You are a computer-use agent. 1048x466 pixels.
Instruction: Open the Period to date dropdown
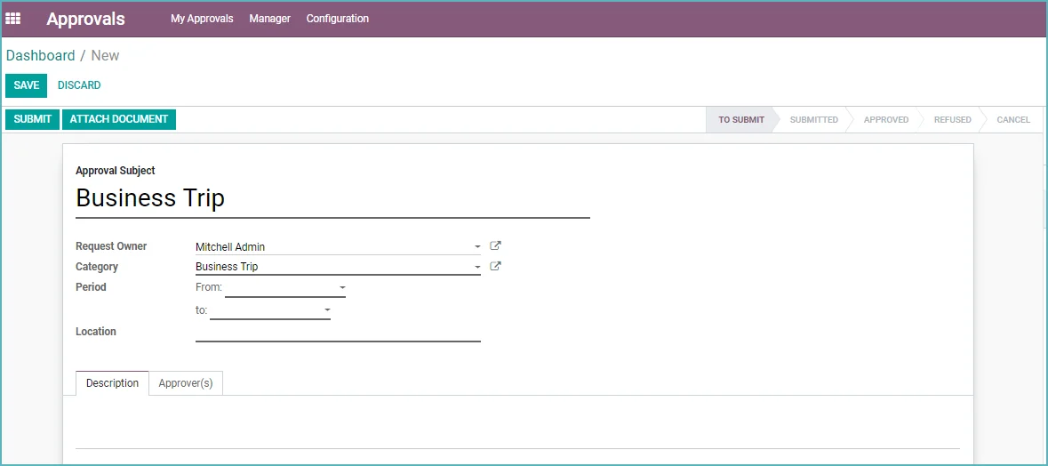pos(270,310)
